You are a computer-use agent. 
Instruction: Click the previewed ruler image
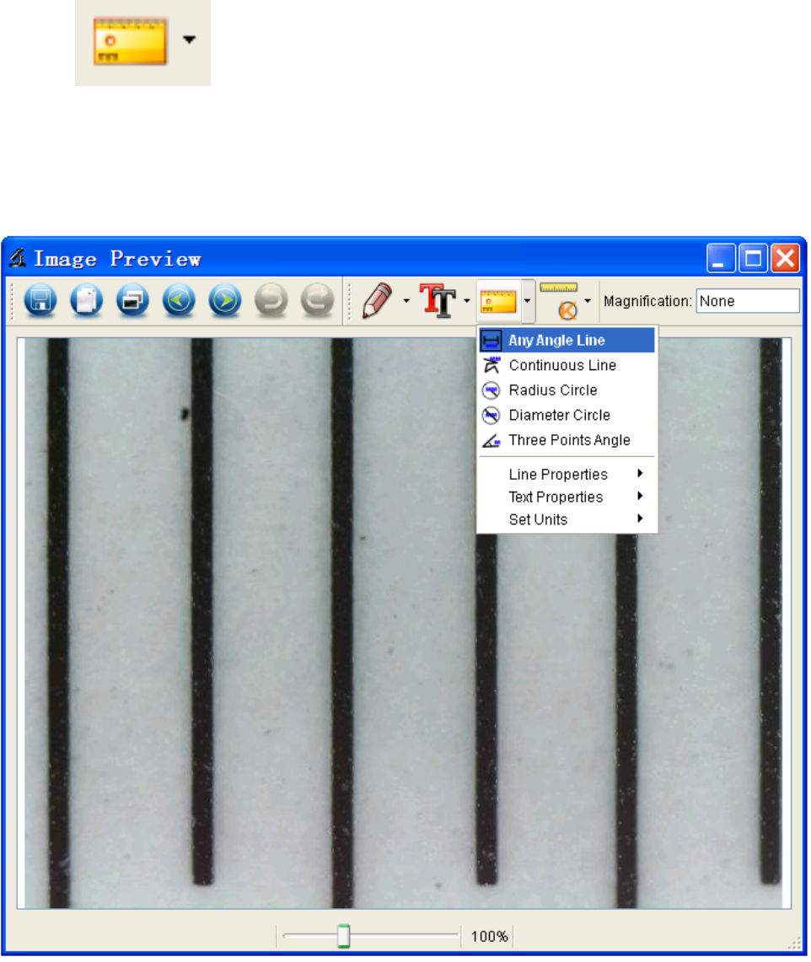404,625
